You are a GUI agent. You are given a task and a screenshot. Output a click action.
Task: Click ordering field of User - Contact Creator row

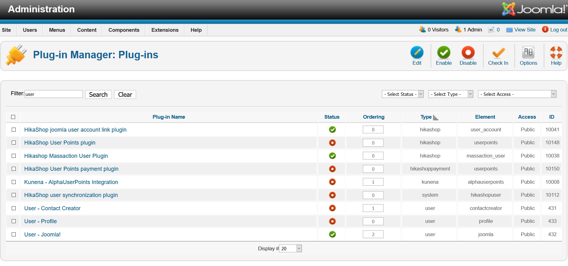coord(373,208)
